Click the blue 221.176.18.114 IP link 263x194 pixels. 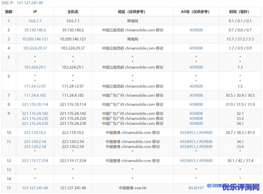tap(35, 105)
